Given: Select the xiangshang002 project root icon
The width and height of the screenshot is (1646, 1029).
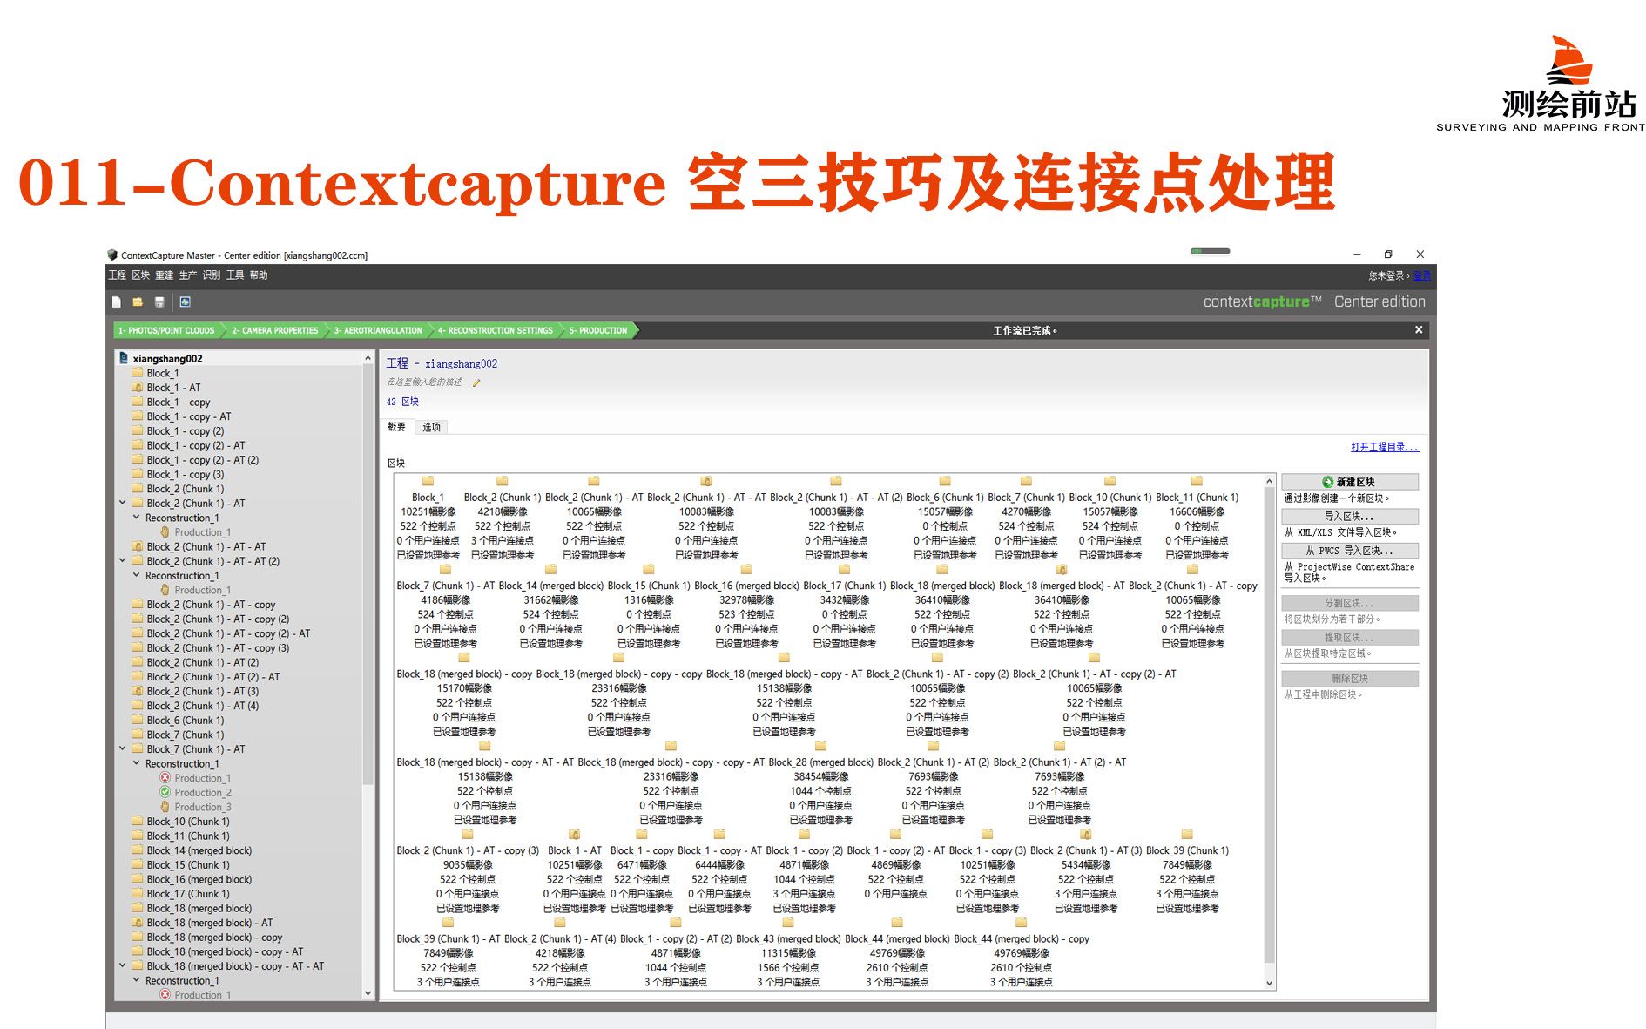Looking at the screenshot, I should click(x=125, y=357).
